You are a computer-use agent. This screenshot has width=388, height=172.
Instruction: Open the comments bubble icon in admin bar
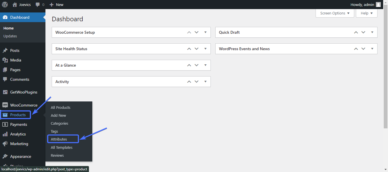38,5
